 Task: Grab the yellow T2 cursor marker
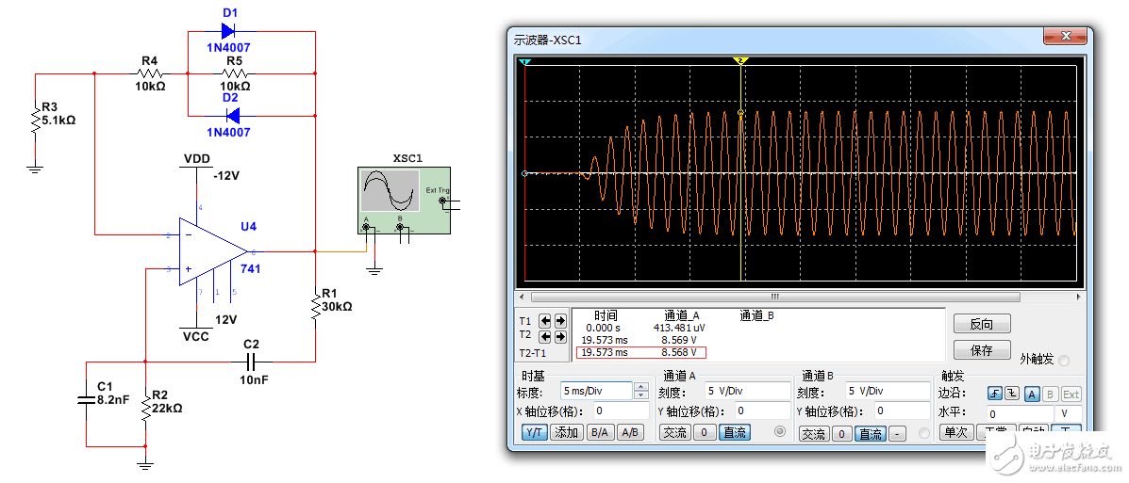pos(741,62)
